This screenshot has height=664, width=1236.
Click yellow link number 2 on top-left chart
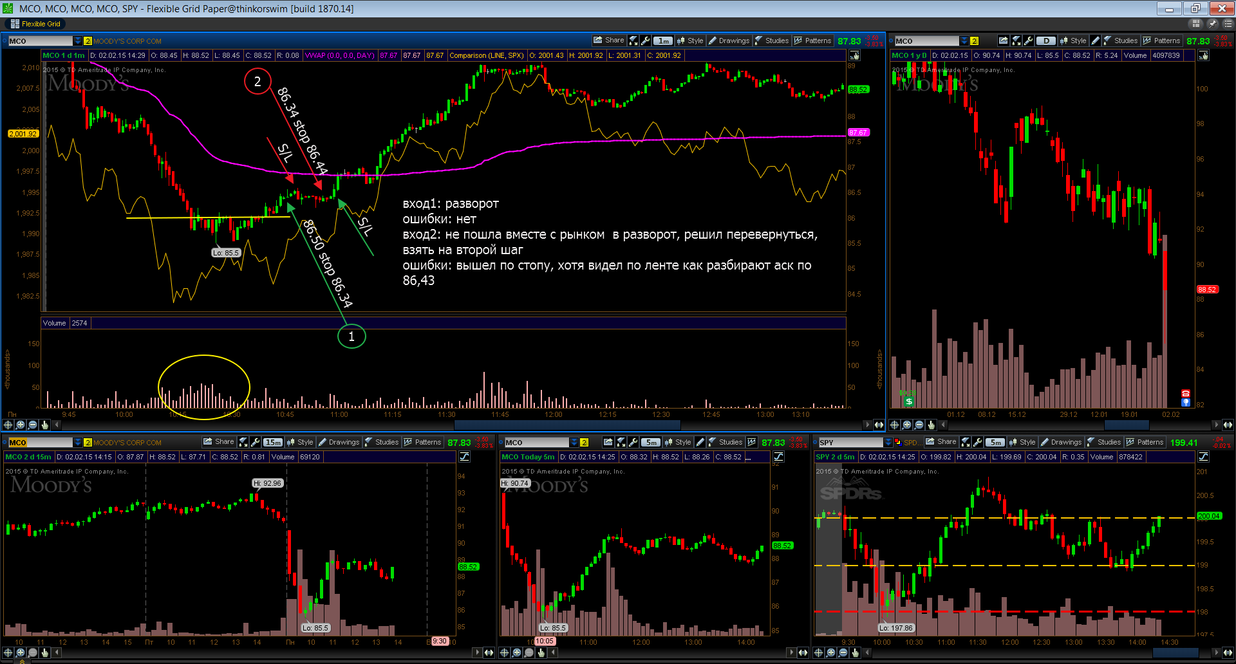pyautogui.click(x=88, y=41)
